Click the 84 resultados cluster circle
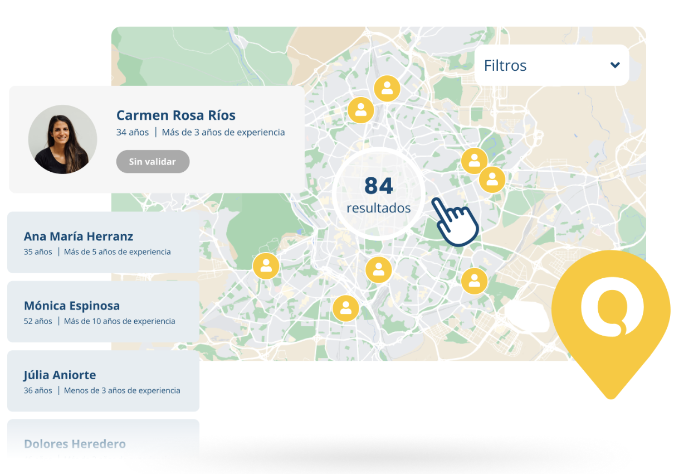This screenshot has width=674, height=474. click(379, 195)
